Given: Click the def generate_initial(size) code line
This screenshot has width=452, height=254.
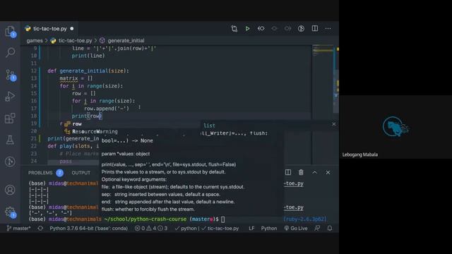Looking at the screenshot, I should (x=88, y=71).
